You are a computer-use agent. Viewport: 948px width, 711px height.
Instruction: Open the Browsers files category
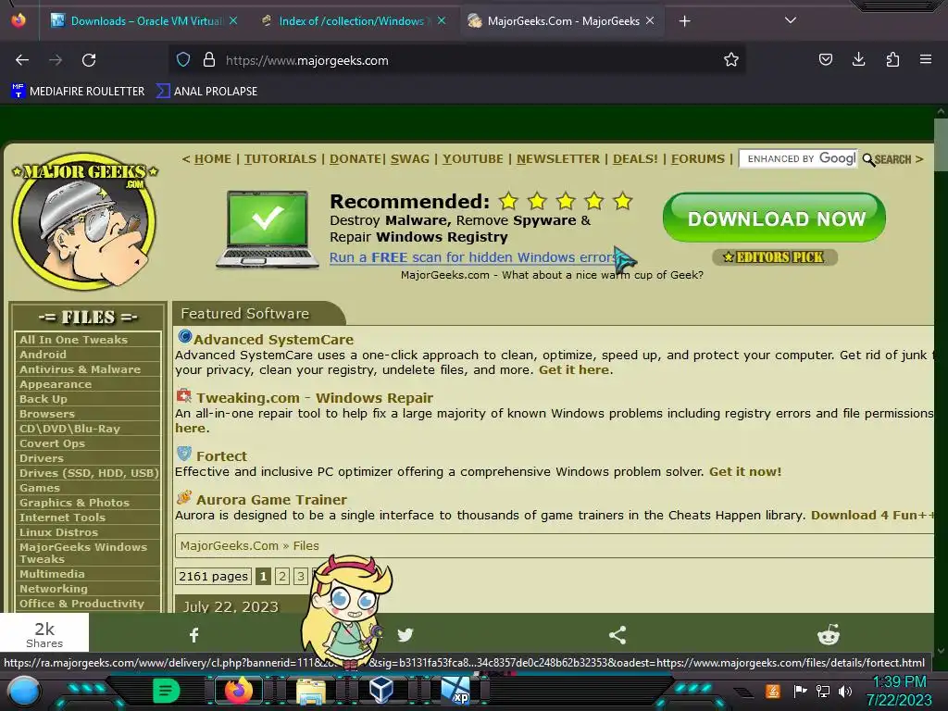coord(47,414)
